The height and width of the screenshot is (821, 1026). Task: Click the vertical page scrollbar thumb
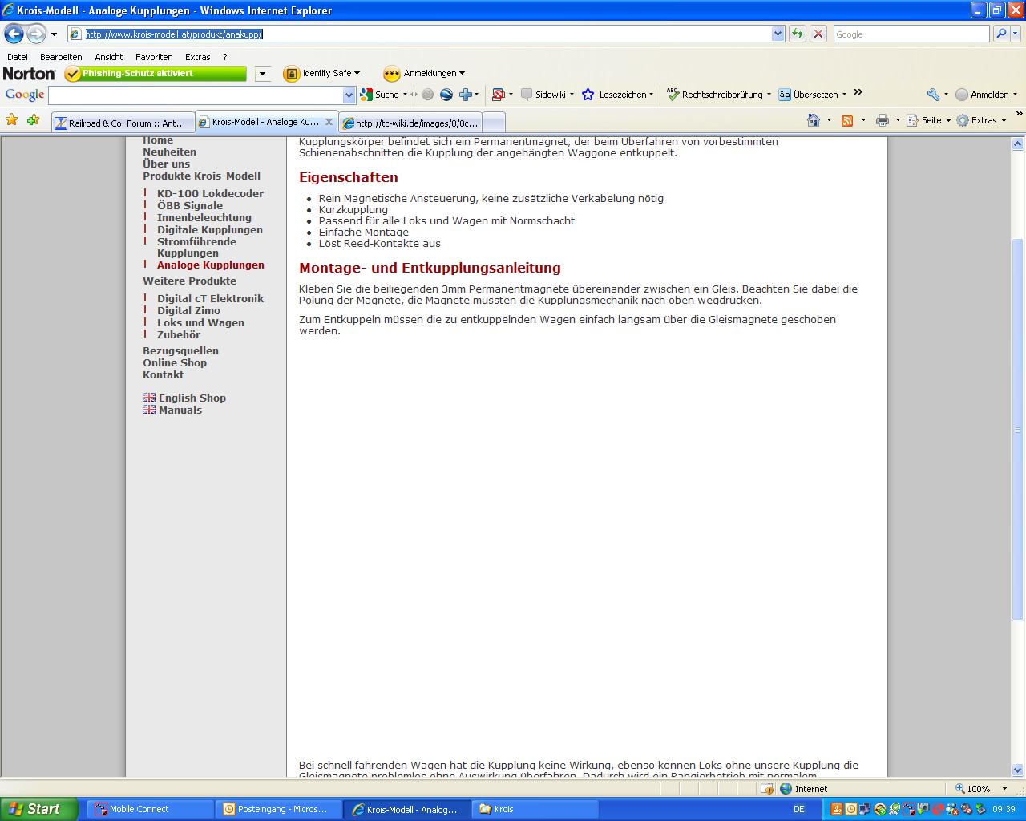[x=1018, y=429]
